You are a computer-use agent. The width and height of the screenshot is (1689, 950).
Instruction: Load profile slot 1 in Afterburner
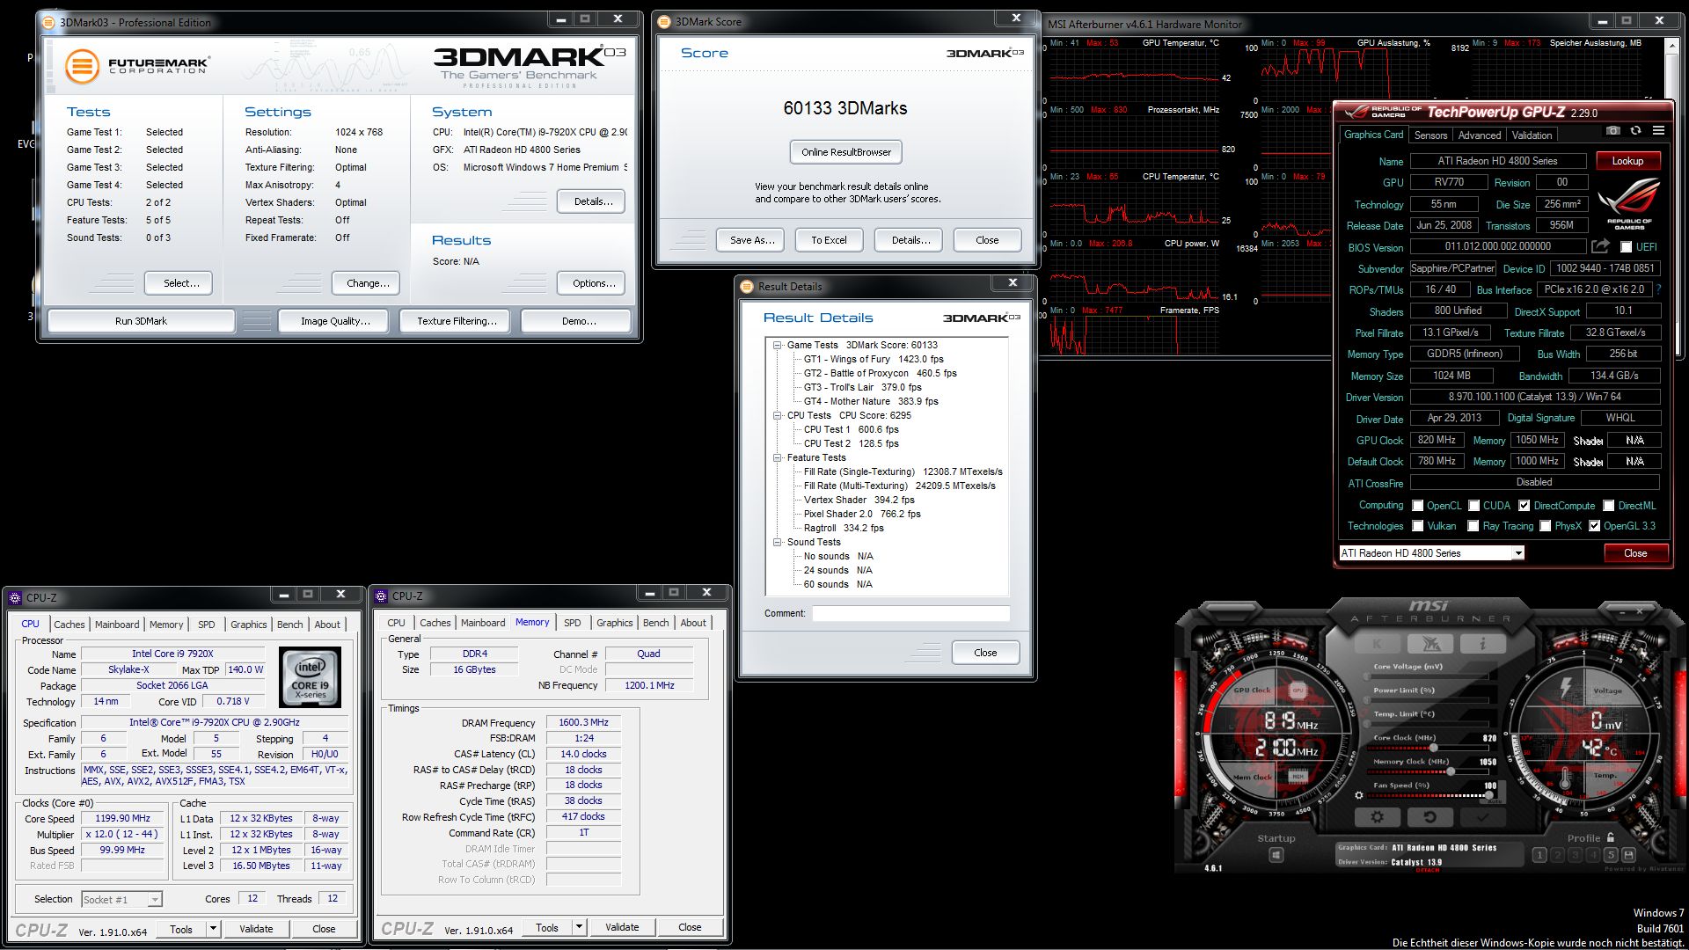pos(1539,855)
